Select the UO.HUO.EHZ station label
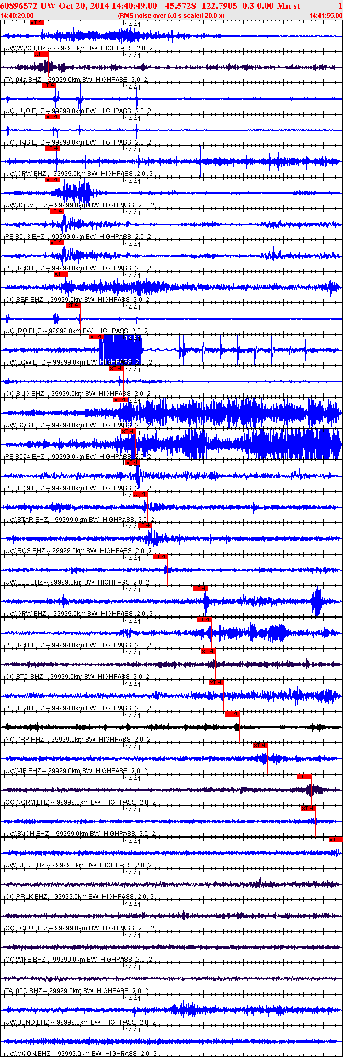The height and width of the screenshot is (1057, 343). click(x=25, y=111)
